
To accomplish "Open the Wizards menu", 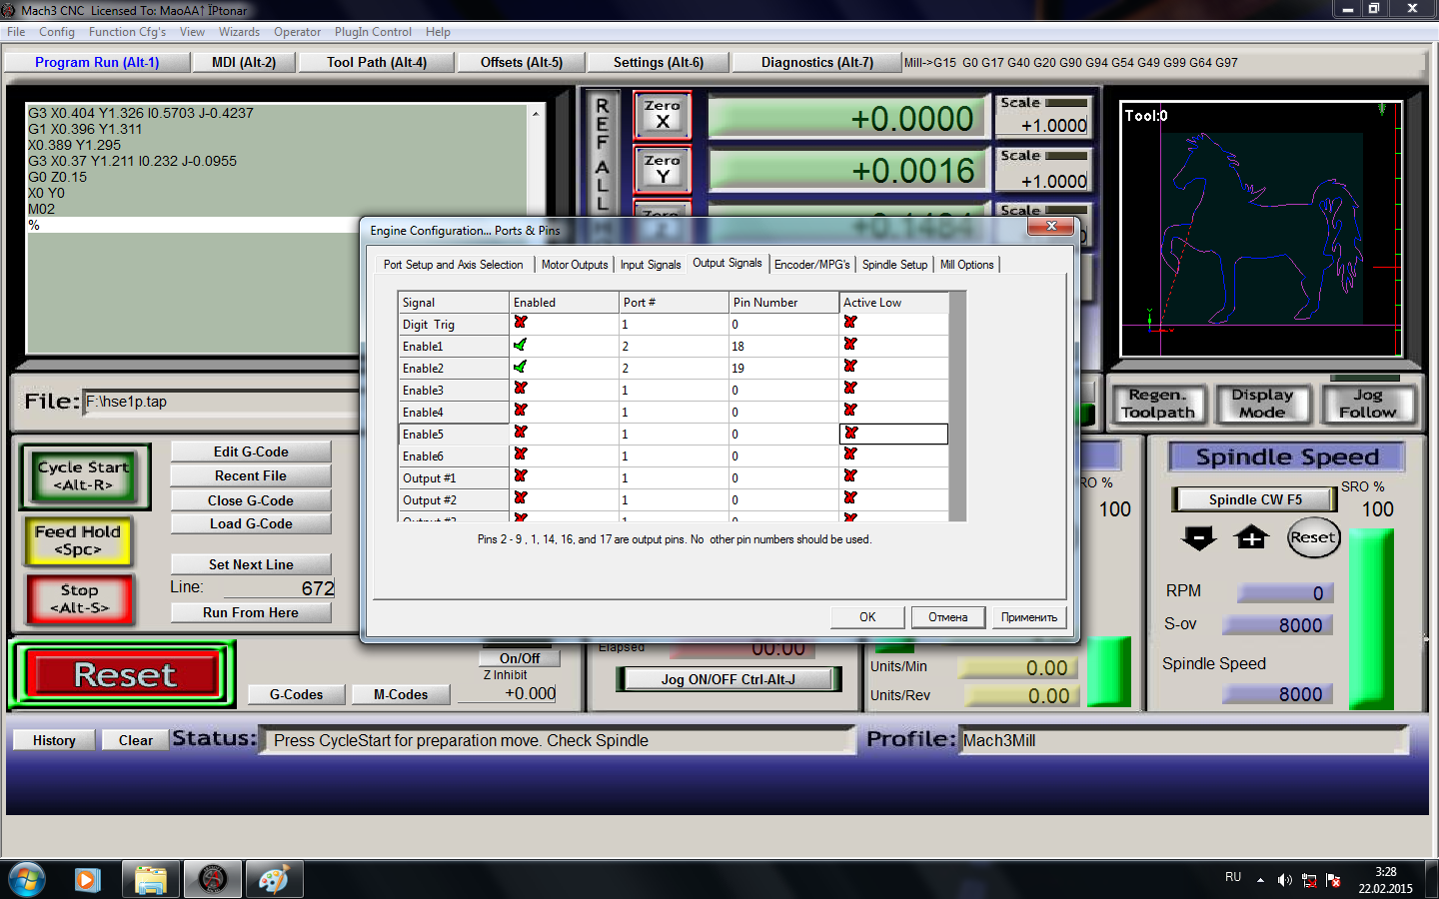I will 239,32.
